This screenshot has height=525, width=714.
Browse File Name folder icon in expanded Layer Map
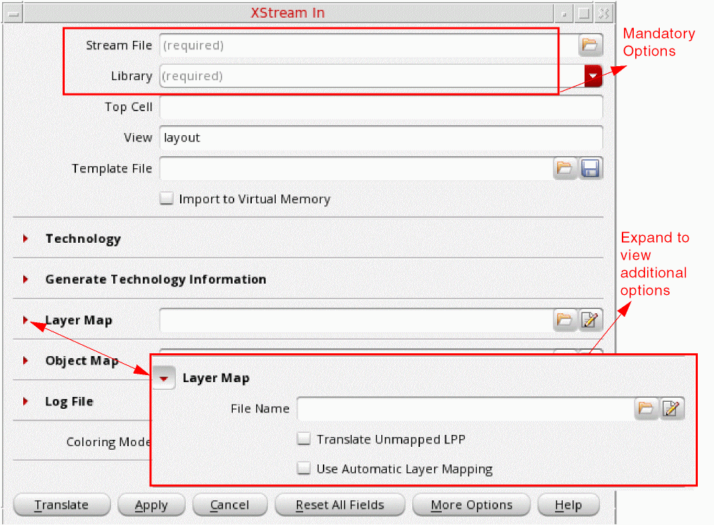[x=646, y=408]
